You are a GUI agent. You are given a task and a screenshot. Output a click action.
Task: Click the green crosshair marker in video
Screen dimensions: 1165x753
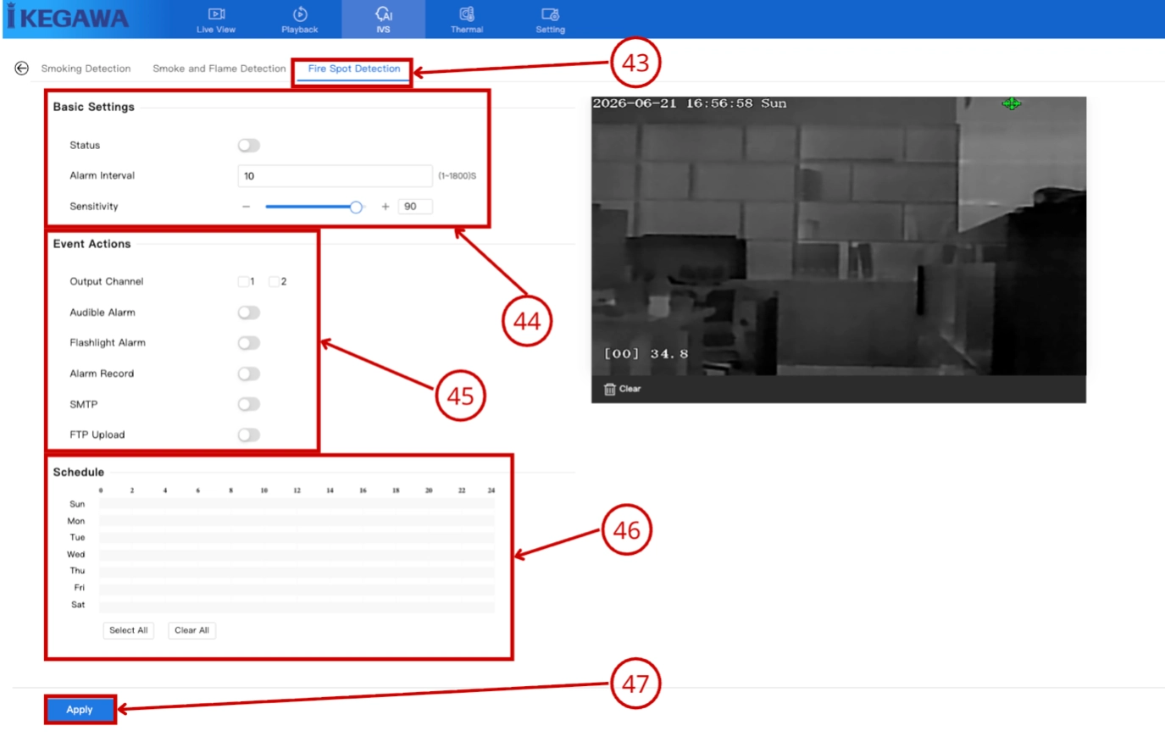pos(1011,103)
